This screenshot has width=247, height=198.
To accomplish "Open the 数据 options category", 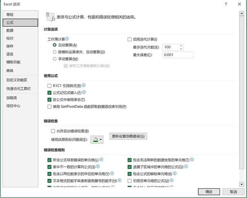I will pyautogui.click(x=20, y=30).
